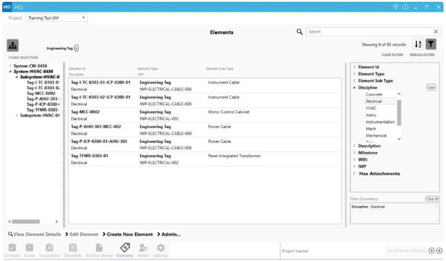
Task: Select Mechanical in the discipline list
Action: pyautogui.click(x=376, y=136)
